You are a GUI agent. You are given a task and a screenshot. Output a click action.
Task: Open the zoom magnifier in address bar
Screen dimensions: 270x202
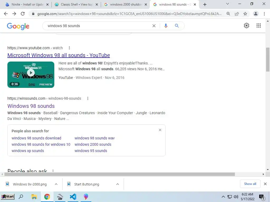click(228, 14)
